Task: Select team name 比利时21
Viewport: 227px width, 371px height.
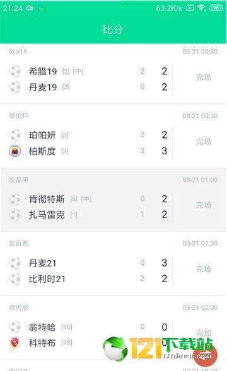Action: [x=47, y=279]
